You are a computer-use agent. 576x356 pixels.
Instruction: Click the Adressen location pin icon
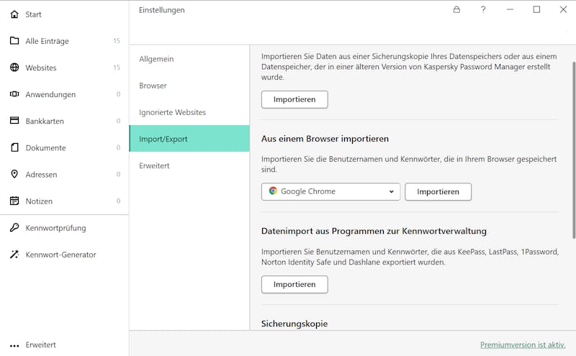point(14,174)
